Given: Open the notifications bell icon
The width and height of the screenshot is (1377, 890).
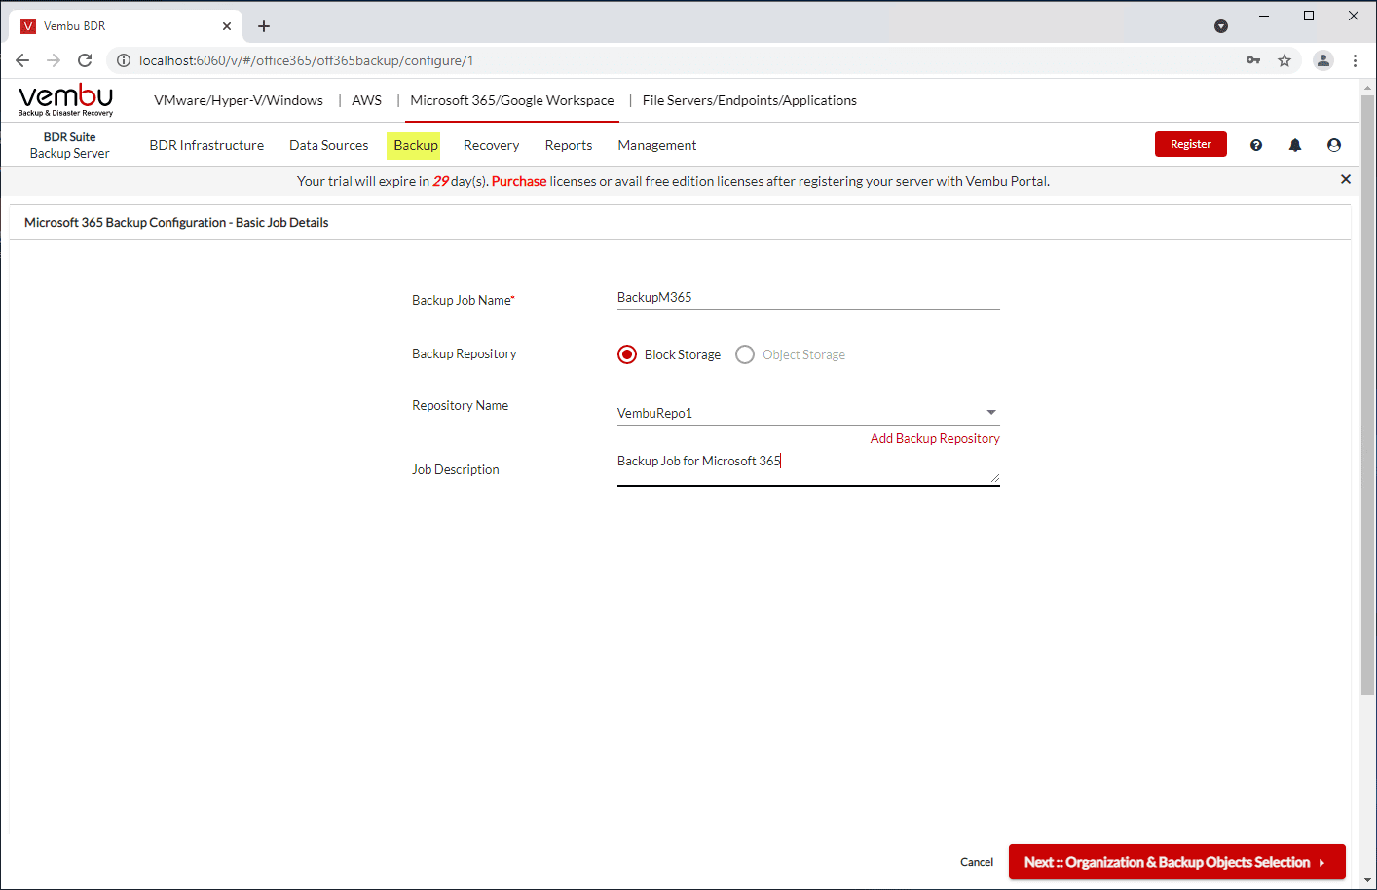Looking at the screenshot, I should pyautogui.click(x=1295, y=145).
